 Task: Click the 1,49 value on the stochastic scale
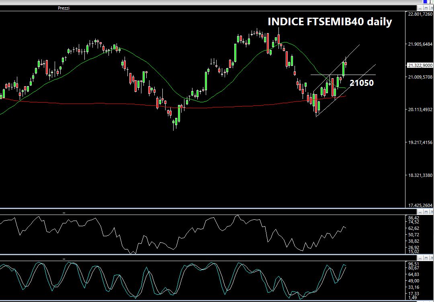click(x=412, y=298)
